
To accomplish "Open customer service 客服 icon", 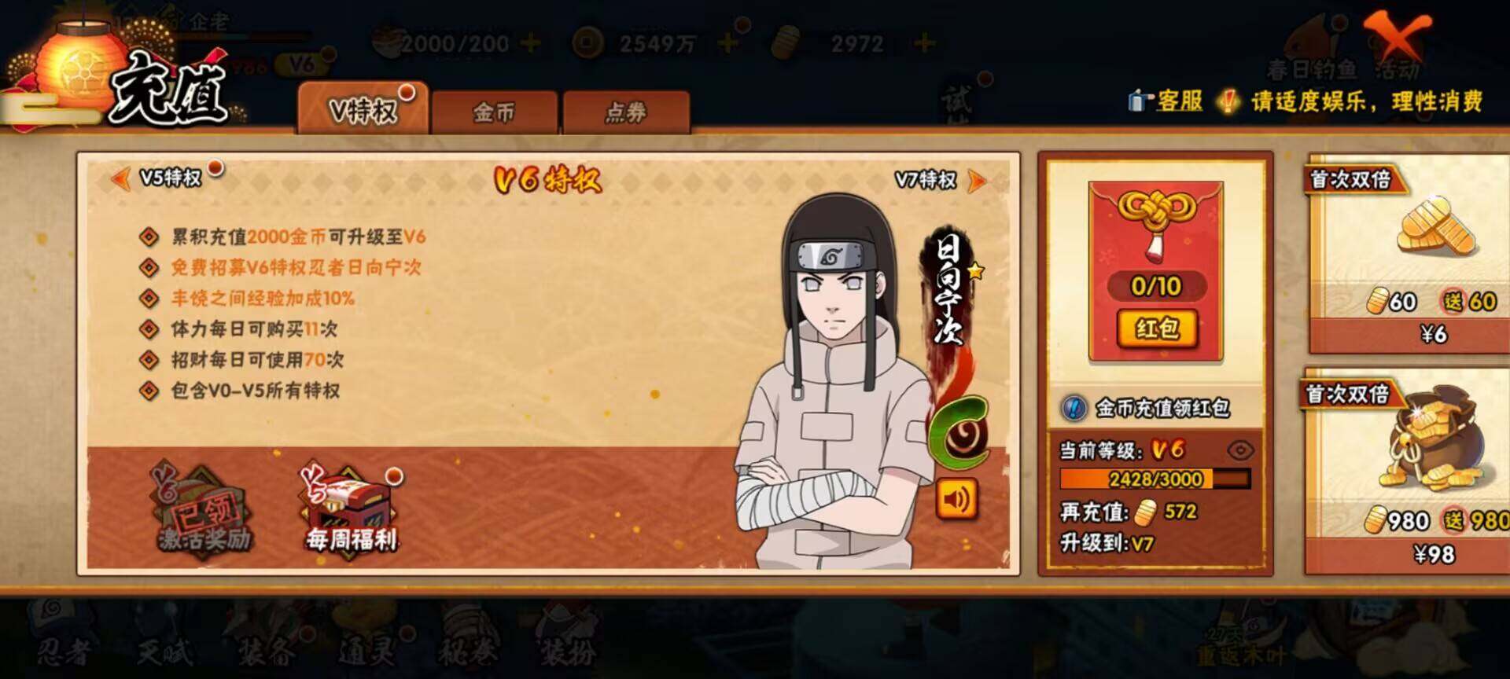I will (x=1166, y=101).
